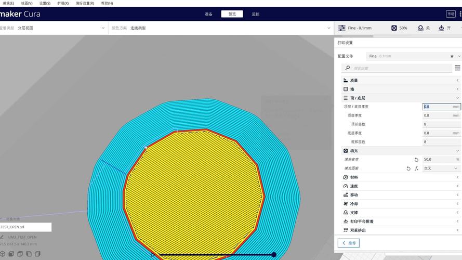Viewport: 462px width, 260px height.
Task: Select the 预览 stage tab
Action: pos(232,14)
